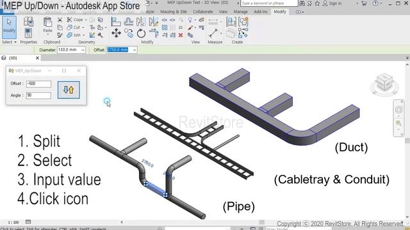Screen dimensions: 410x230
Task: Expand the Measure tool dropdown arrow
Action: click(221, 33)
